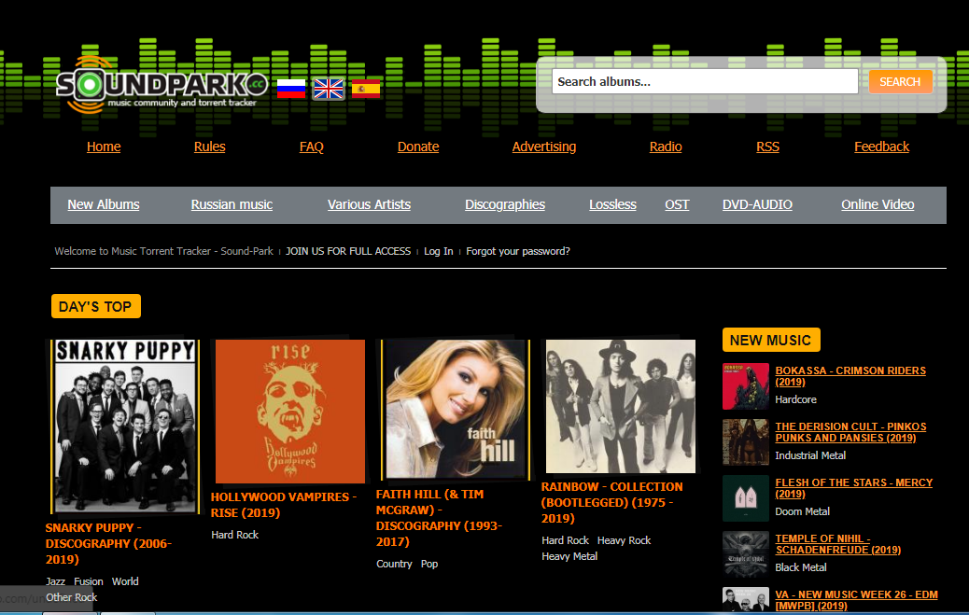
Task: Click the Other Rock genre tag
Action: pos(71,597)
